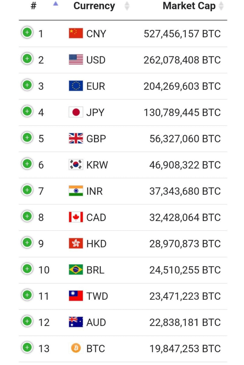Image resolution: width=244 pixels, height=365 pixels.
Task: Open the INR currency entry
Action: tap(95, 191)
